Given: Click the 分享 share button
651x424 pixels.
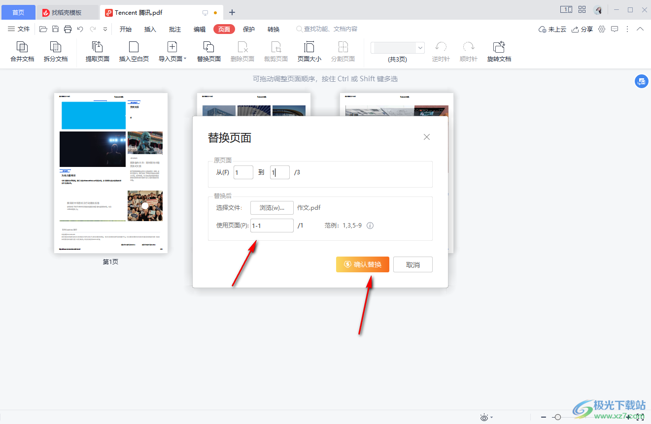Looking at the screenshot, I should pos(582,29).
